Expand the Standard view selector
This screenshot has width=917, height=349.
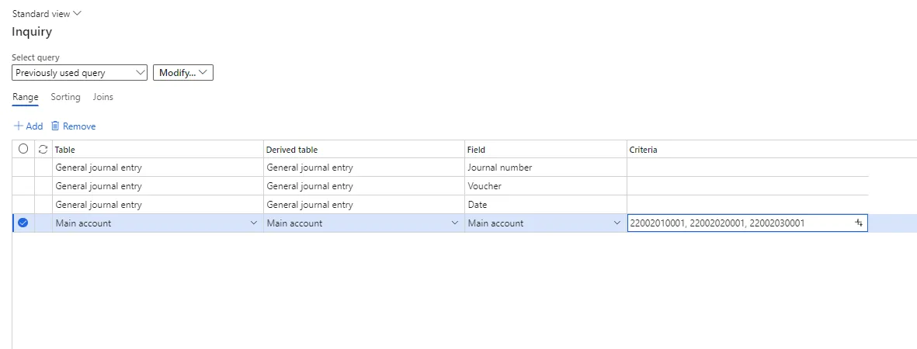coord(47,13)
